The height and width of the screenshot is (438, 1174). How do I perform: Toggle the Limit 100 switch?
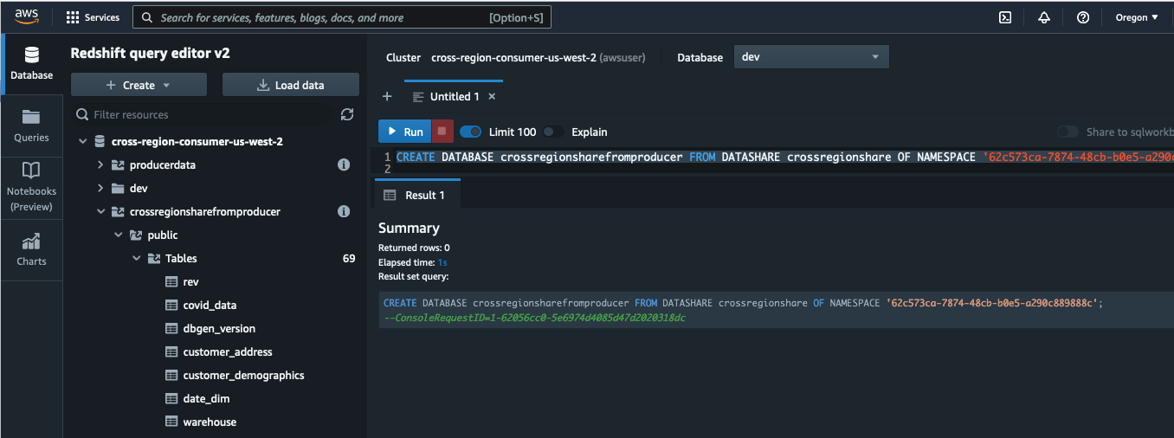471,132
